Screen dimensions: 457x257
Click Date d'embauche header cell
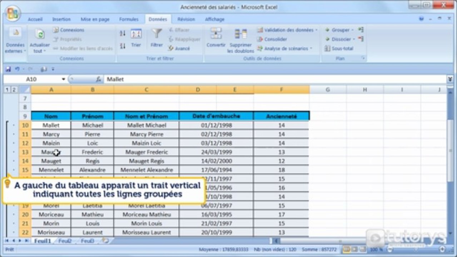click(216, 116)
